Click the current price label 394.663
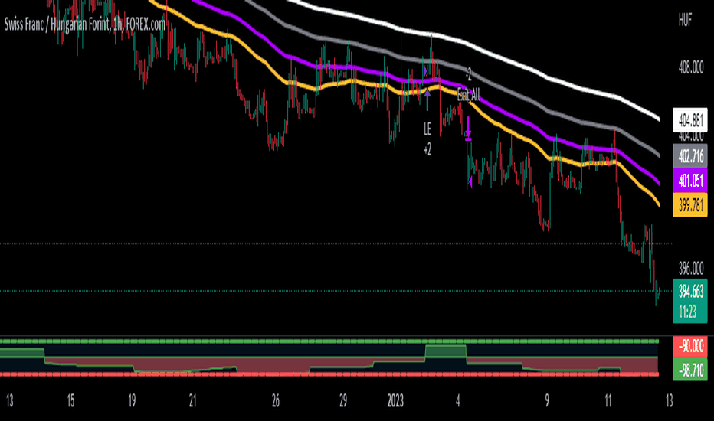 pos(690,291)
